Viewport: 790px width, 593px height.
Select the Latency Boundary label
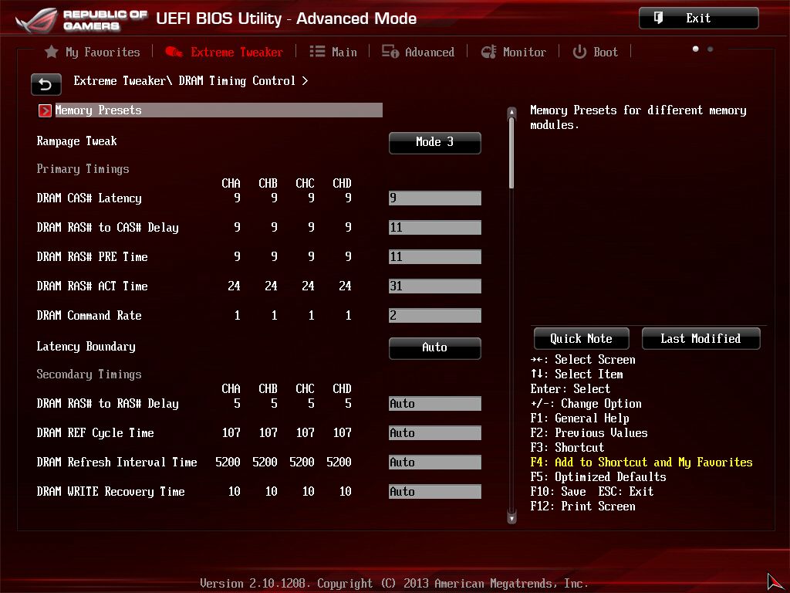86,347
